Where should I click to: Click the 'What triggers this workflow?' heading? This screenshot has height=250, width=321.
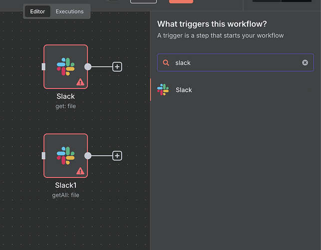tap(212, 24)
